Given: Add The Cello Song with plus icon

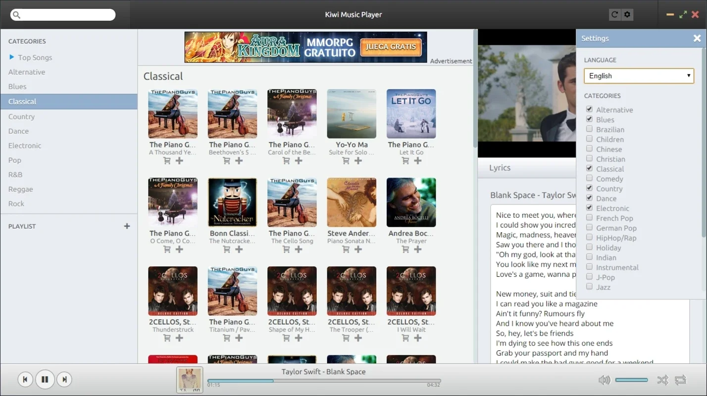Looking at the screenshot, I should click(x=299, y=249).
